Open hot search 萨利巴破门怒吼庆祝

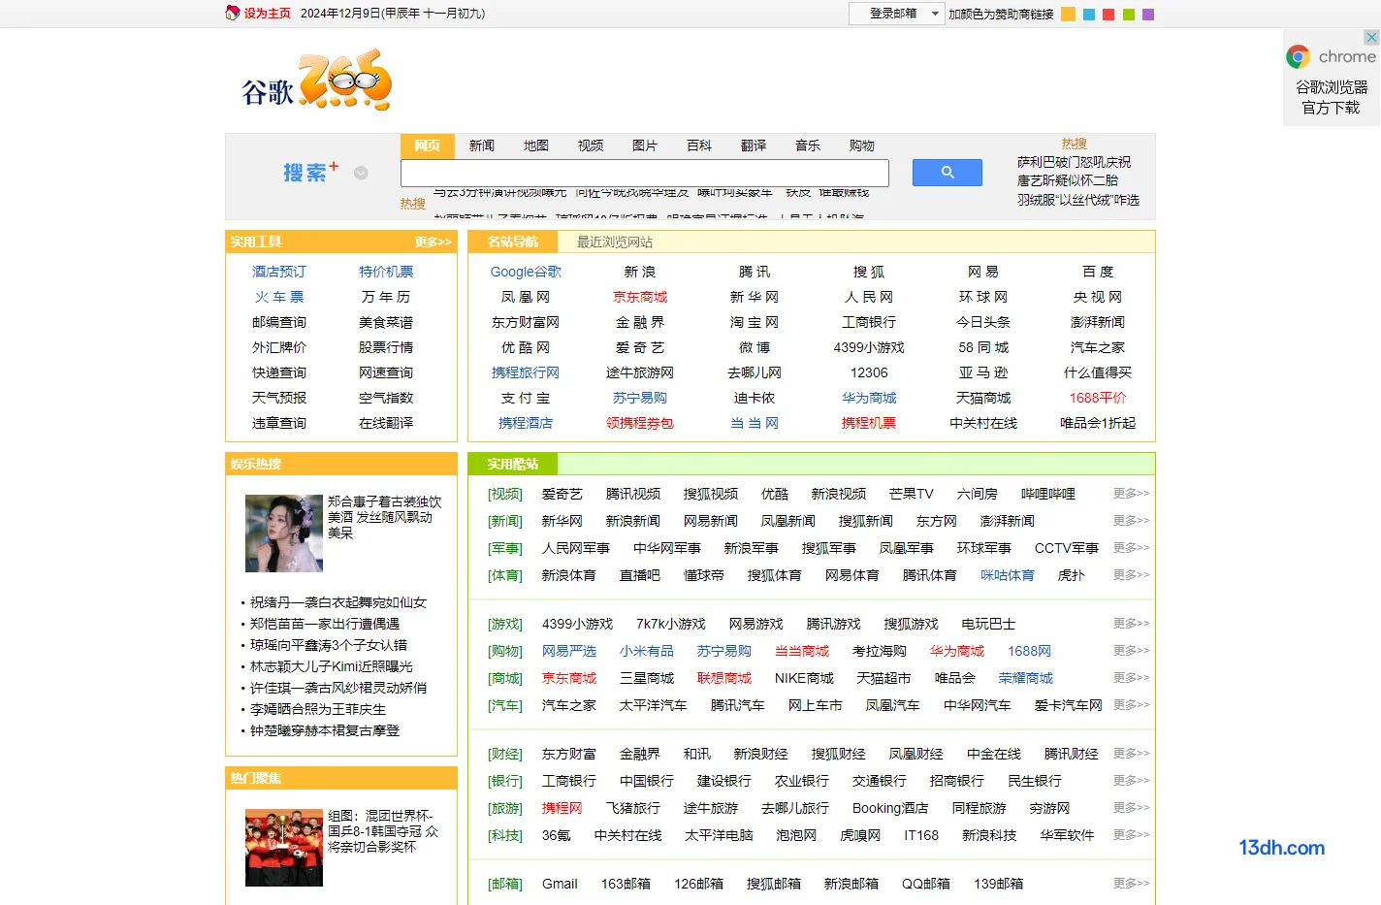click(x=1074, y=162)
